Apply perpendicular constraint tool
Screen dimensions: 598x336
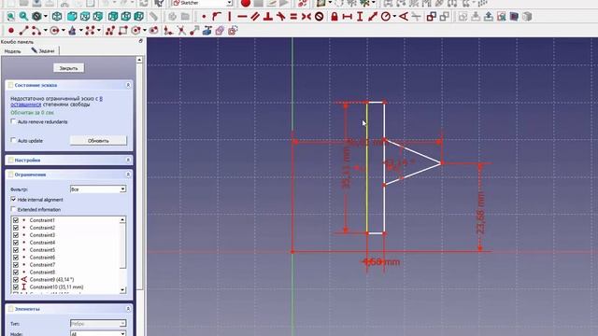(x=268, y=17)
